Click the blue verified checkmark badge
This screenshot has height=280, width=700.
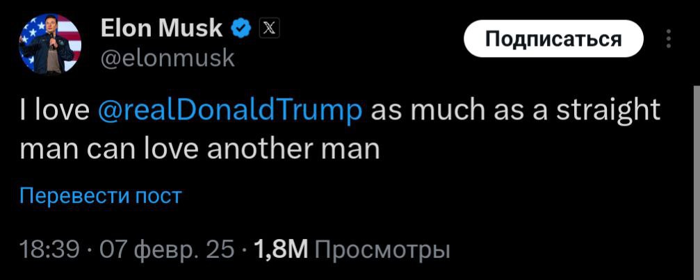pyautogui.click(x=241, y=29)
